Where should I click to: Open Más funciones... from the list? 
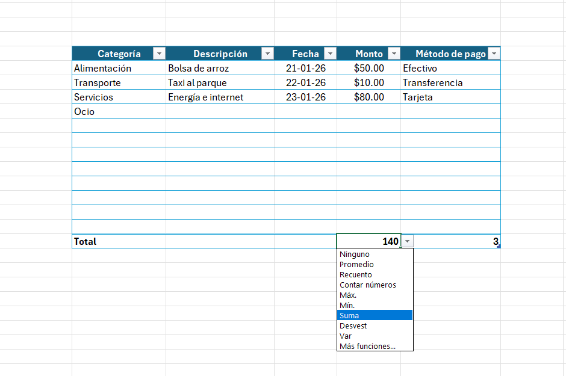click(x=367, y=347)
